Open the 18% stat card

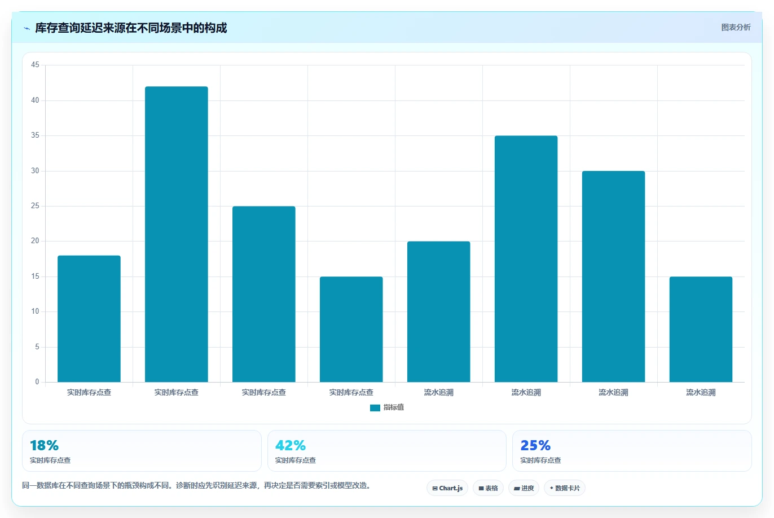pos(142,451)
